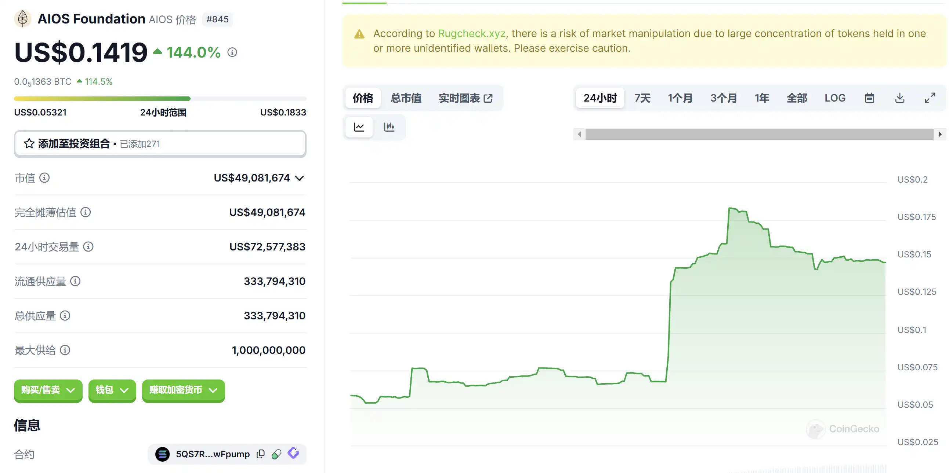Image resolution: width=949 pixels, height=473 pixels.
Task: Open the calendar date range picker
Action: tap(869, 98)
